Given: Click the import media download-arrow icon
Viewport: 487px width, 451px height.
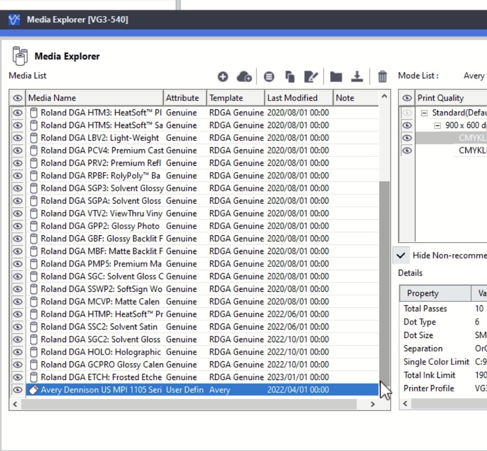Looking at the screenshot, I should point(357,76).
